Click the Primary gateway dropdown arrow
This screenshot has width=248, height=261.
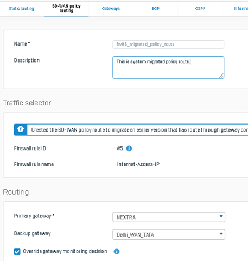coord(221,216)
